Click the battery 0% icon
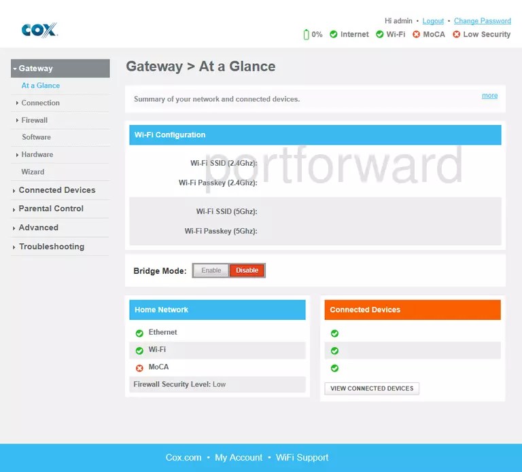Screen dimensions: 522x472 pos(306,34)
